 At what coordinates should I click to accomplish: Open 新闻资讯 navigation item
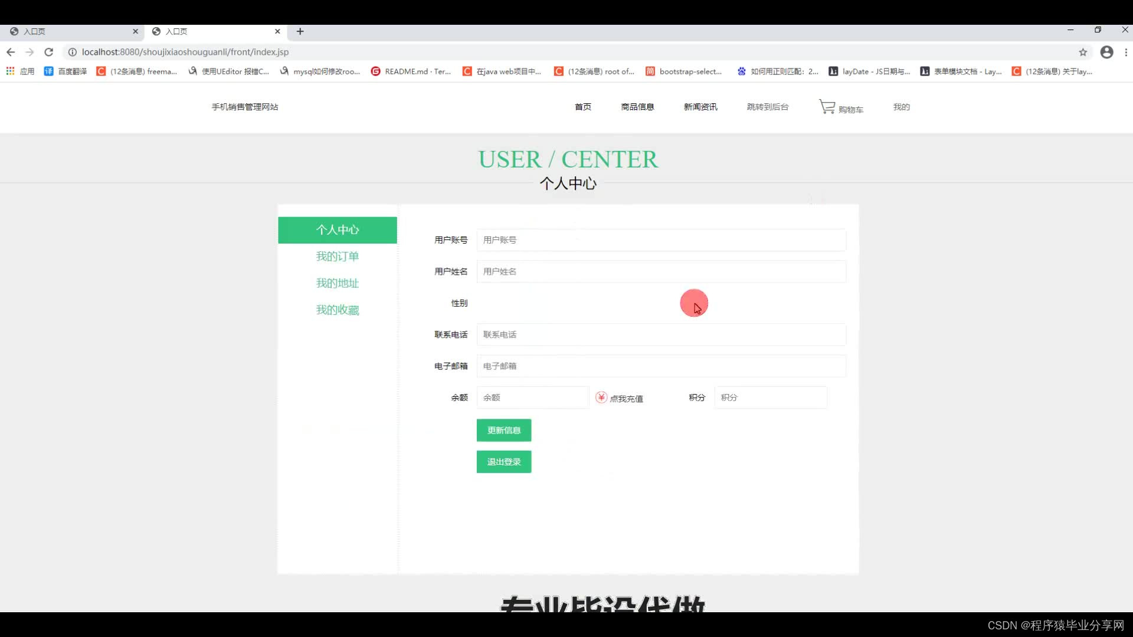click(x=700, y=107)
